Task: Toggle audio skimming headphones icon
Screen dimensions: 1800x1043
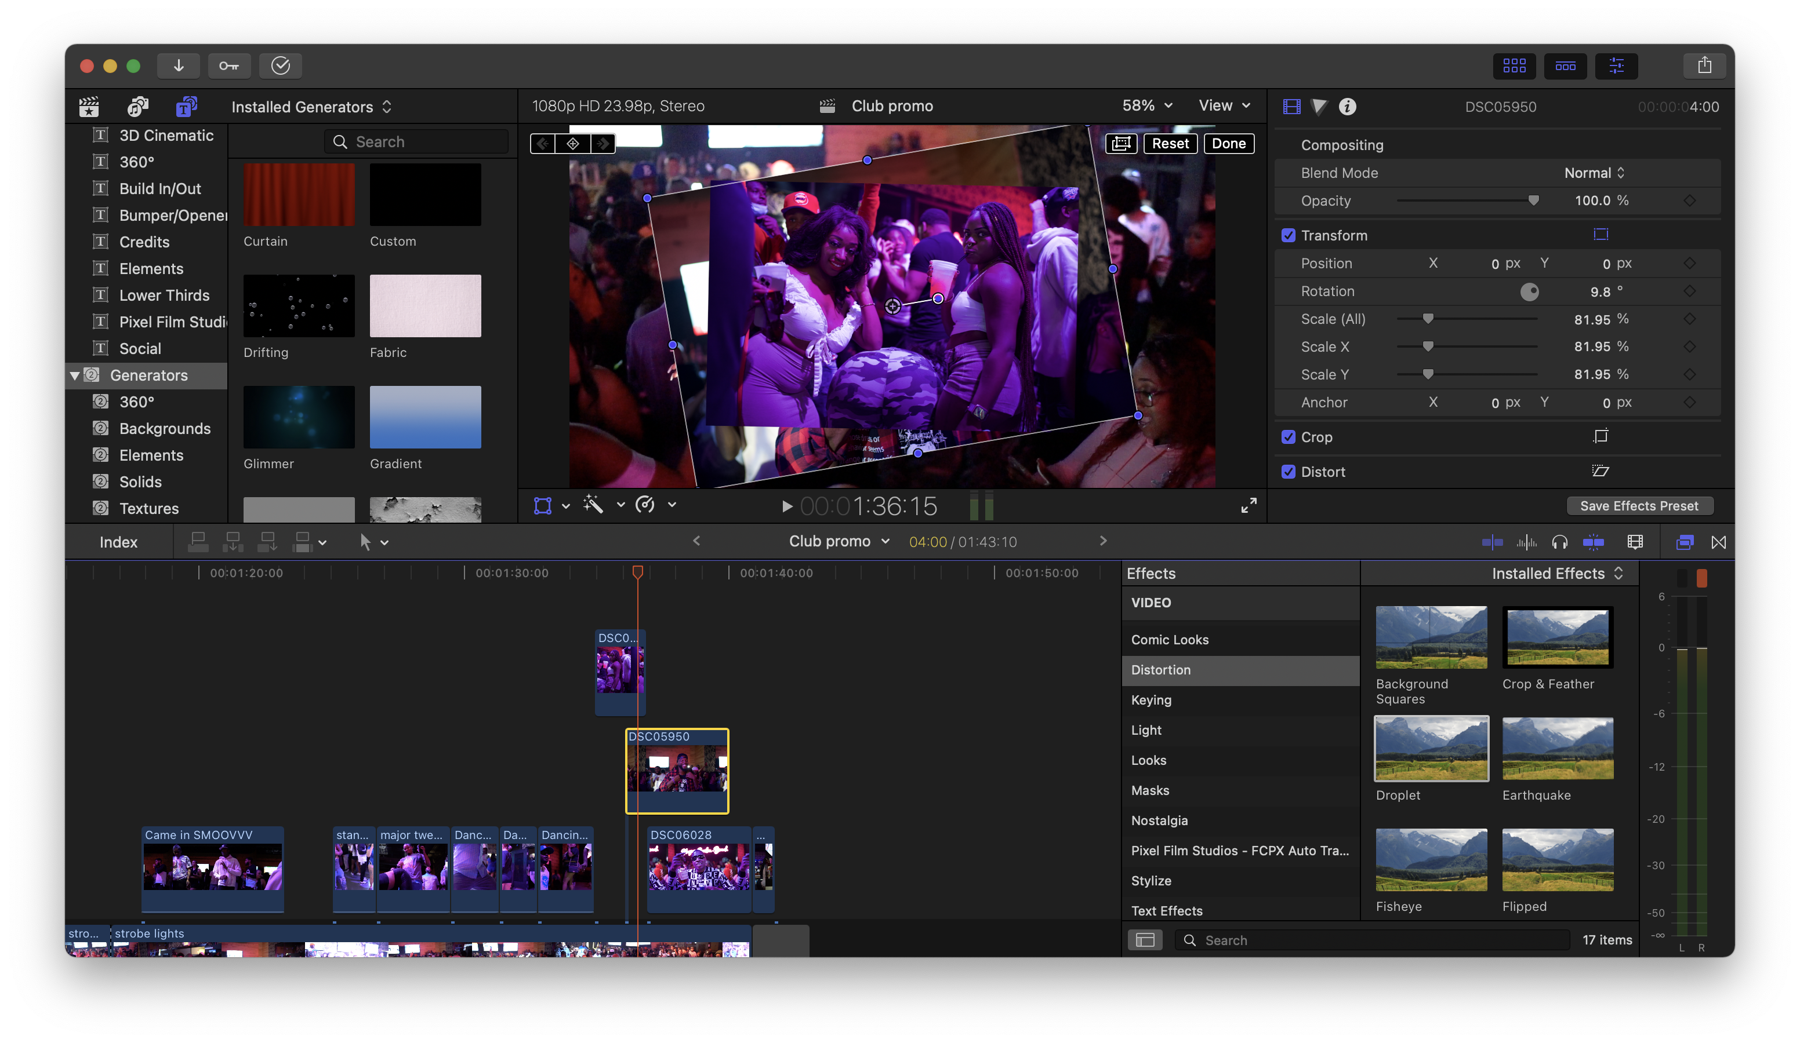Action: pos(1559,542)
